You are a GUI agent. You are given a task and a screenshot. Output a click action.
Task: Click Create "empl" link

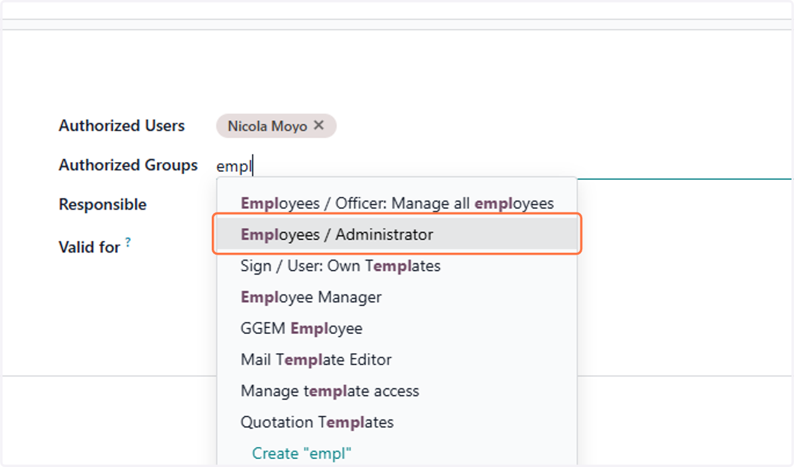click(x=302, y=453)
